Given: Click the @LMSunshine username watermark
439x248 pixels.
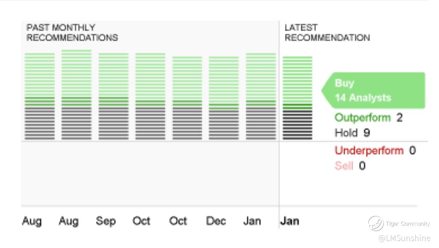Looking at the screenshot, I should [x=404, y=238].
